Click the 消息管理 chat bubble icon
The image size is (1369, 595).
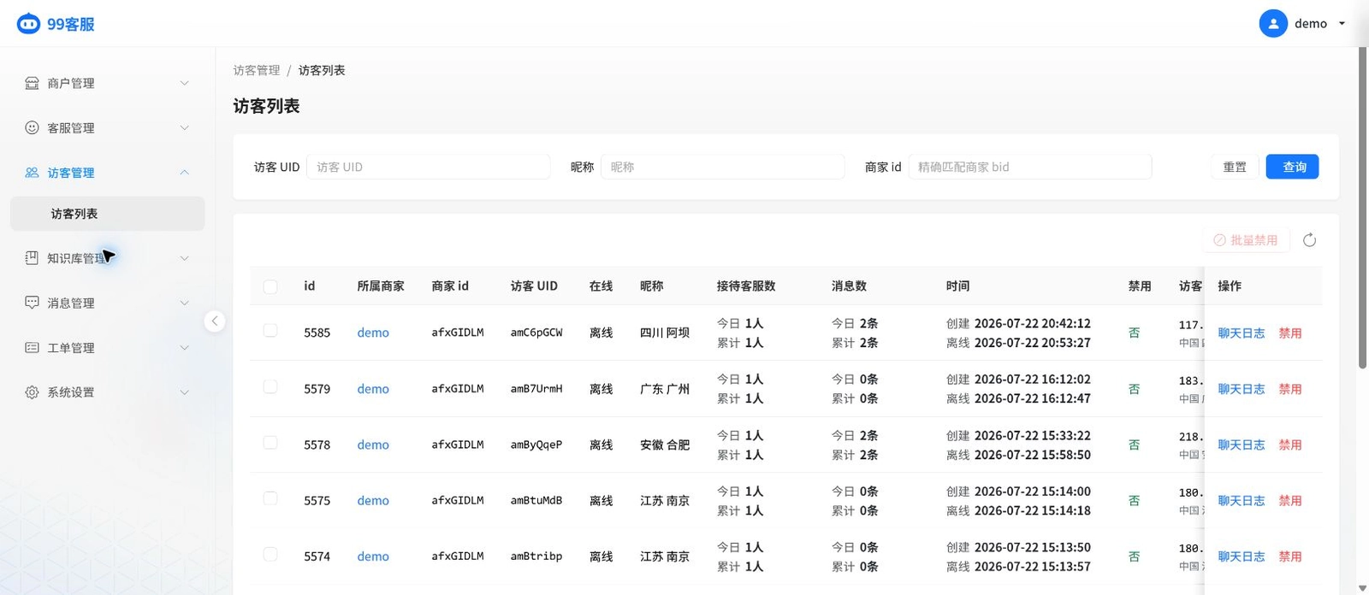coord(32,303)
